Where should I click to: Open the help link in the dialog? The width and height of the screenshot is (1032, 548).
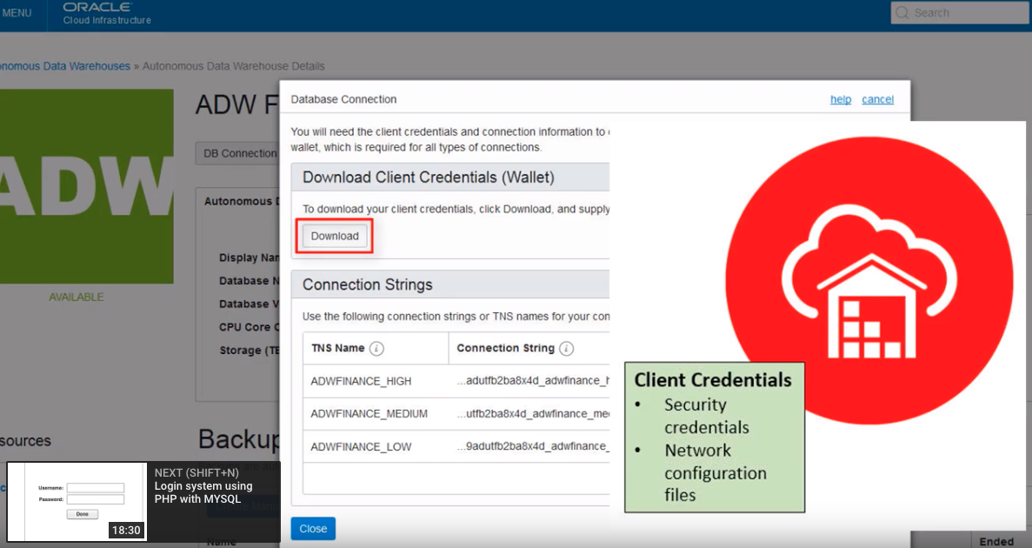coord(841,99)
